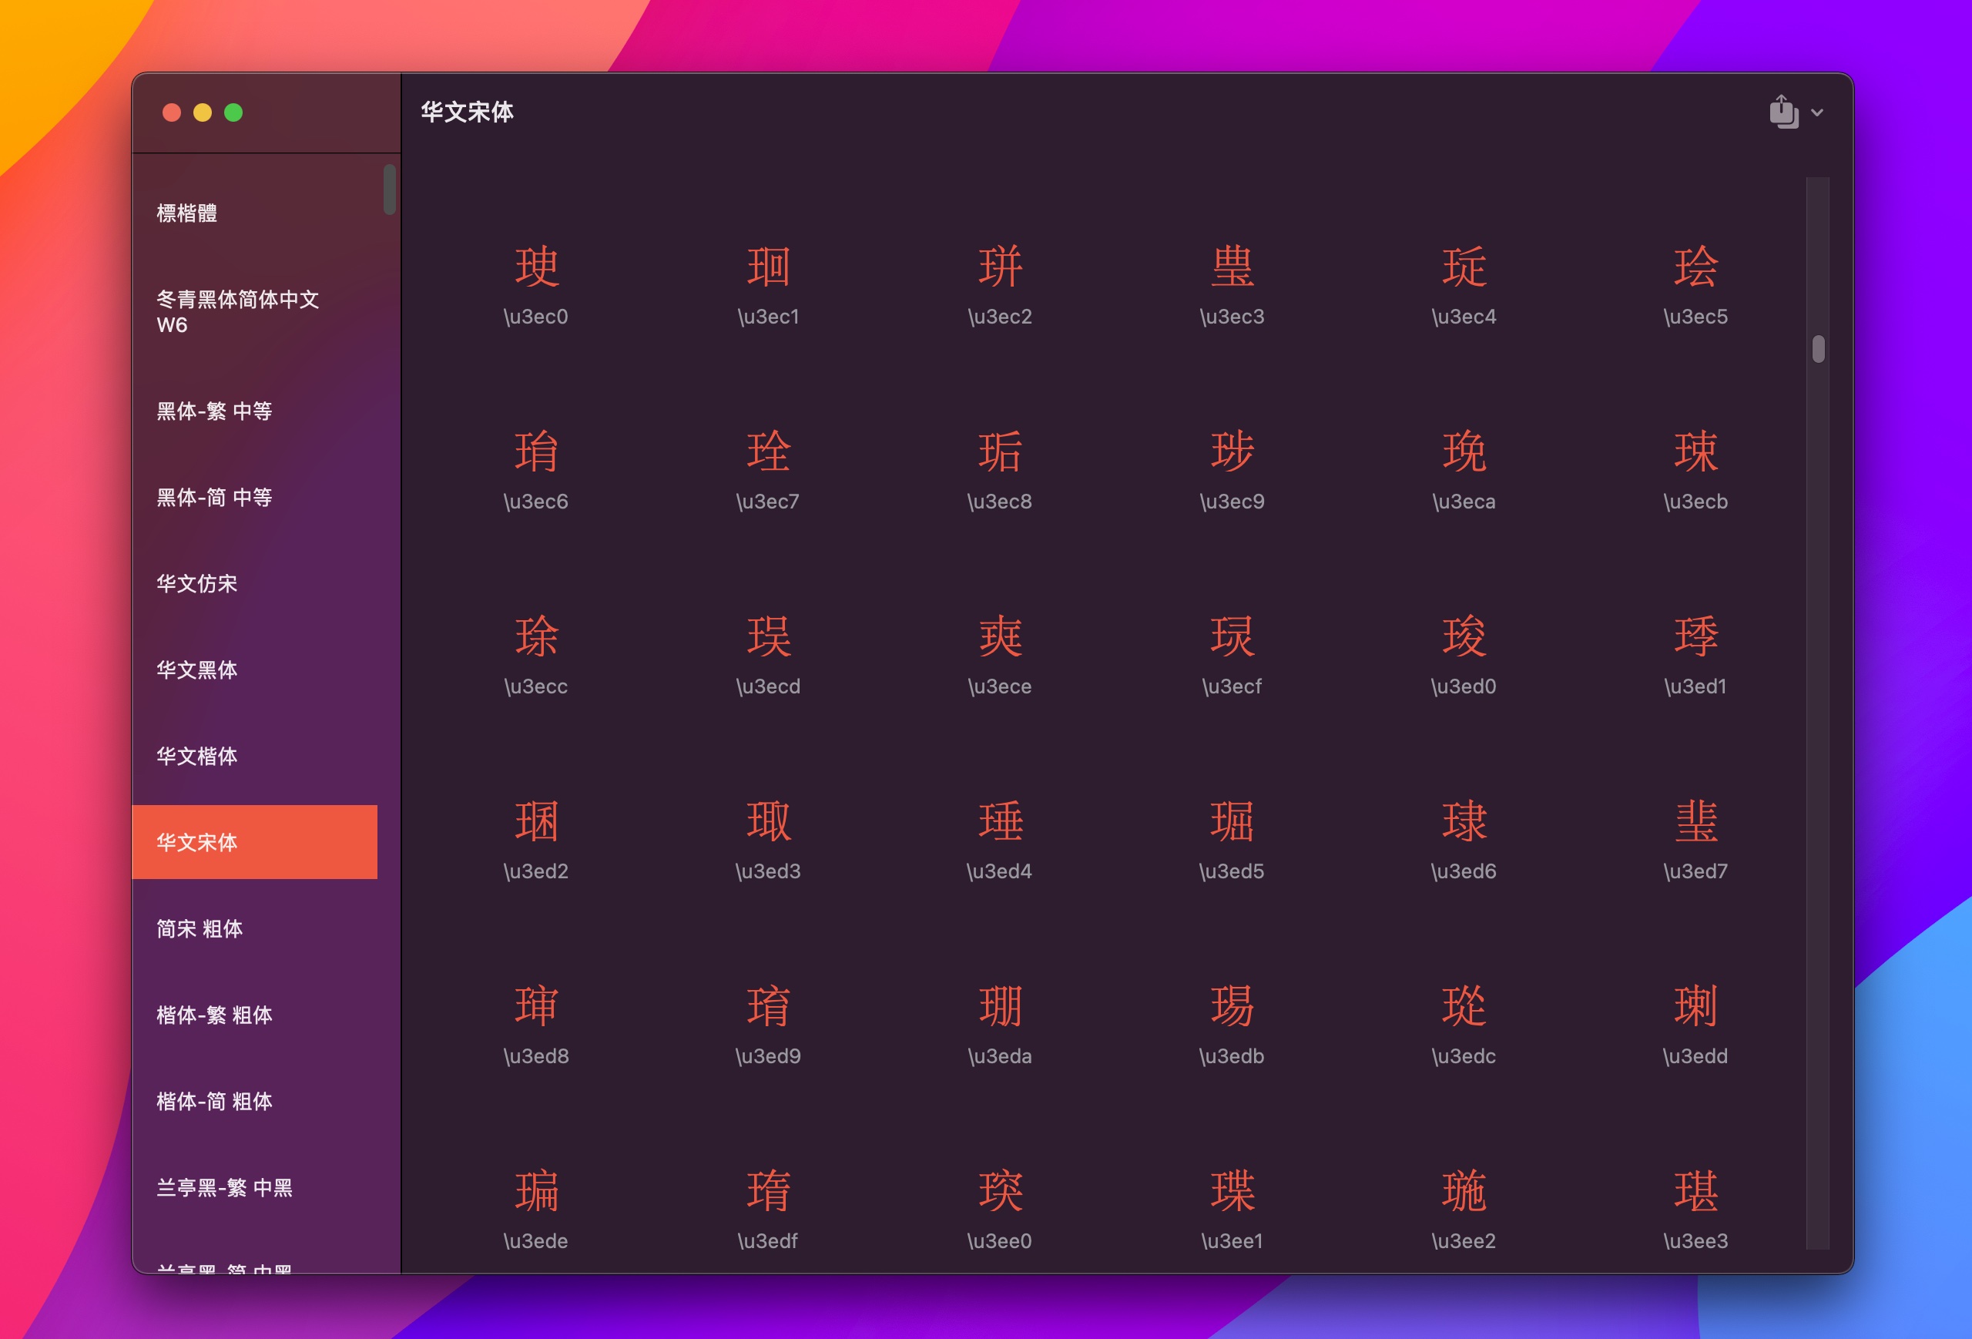Image resolution: width=1972 pixels, height=1339 pixels.
Task: Select 冬青黑体简体中文 W6 font
Action: point(237,311)
